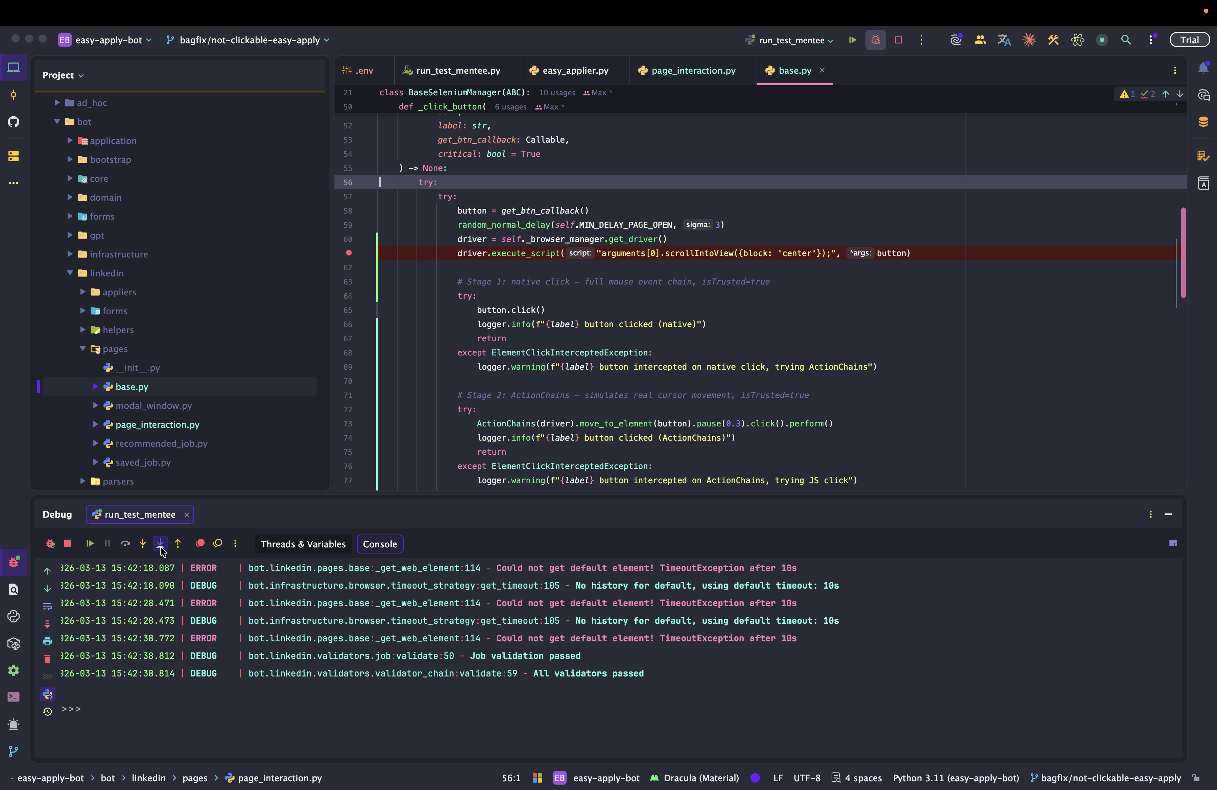This screenshot has height=790, width=1217.
Task: Collapse the linkedin folder
Action: tap(70, 273)
